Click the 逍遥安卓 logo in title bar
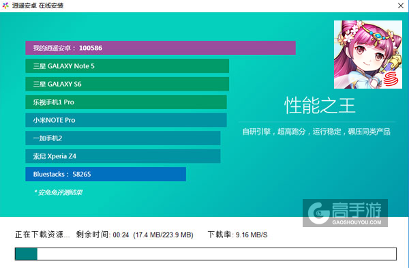The width and height of the screenshot is (409, 268). tap(5, 5)
